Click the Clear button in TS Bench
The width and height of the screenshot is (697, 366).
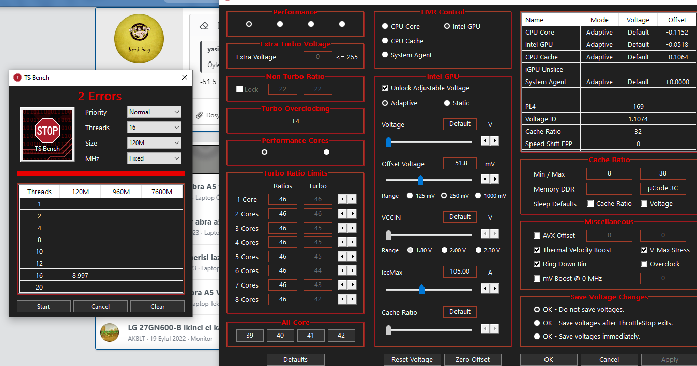(x=157, y=307)
